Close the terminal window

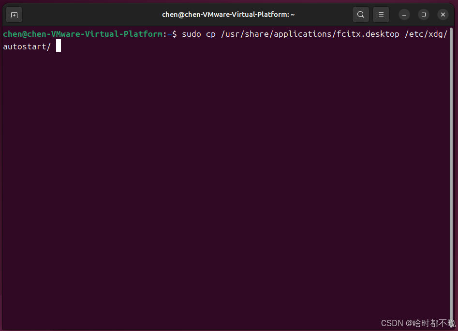(443, 15)
